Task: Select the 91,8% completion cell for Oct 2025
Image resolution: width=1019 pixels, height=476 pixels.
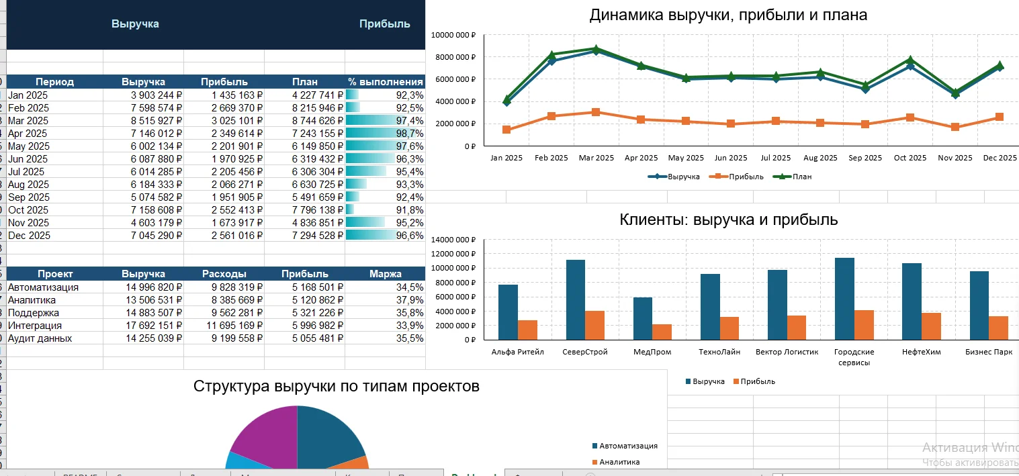Action: click(x=386, y=210)
